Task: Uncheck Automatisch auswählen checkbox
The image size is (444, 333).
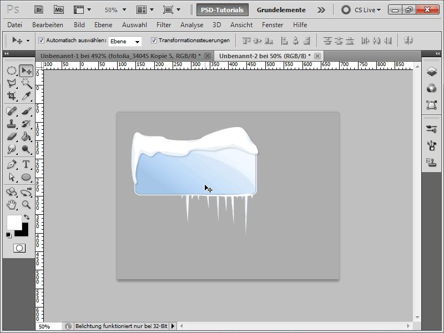Action: pos(41,40)
